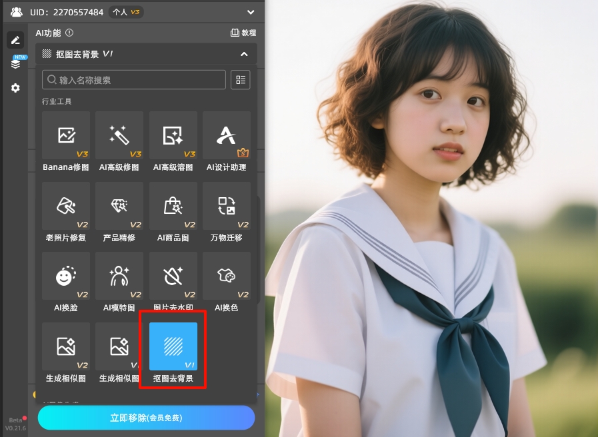
Task: Select the highlighted 抠图去背景 tool
Action: [173, 346]
